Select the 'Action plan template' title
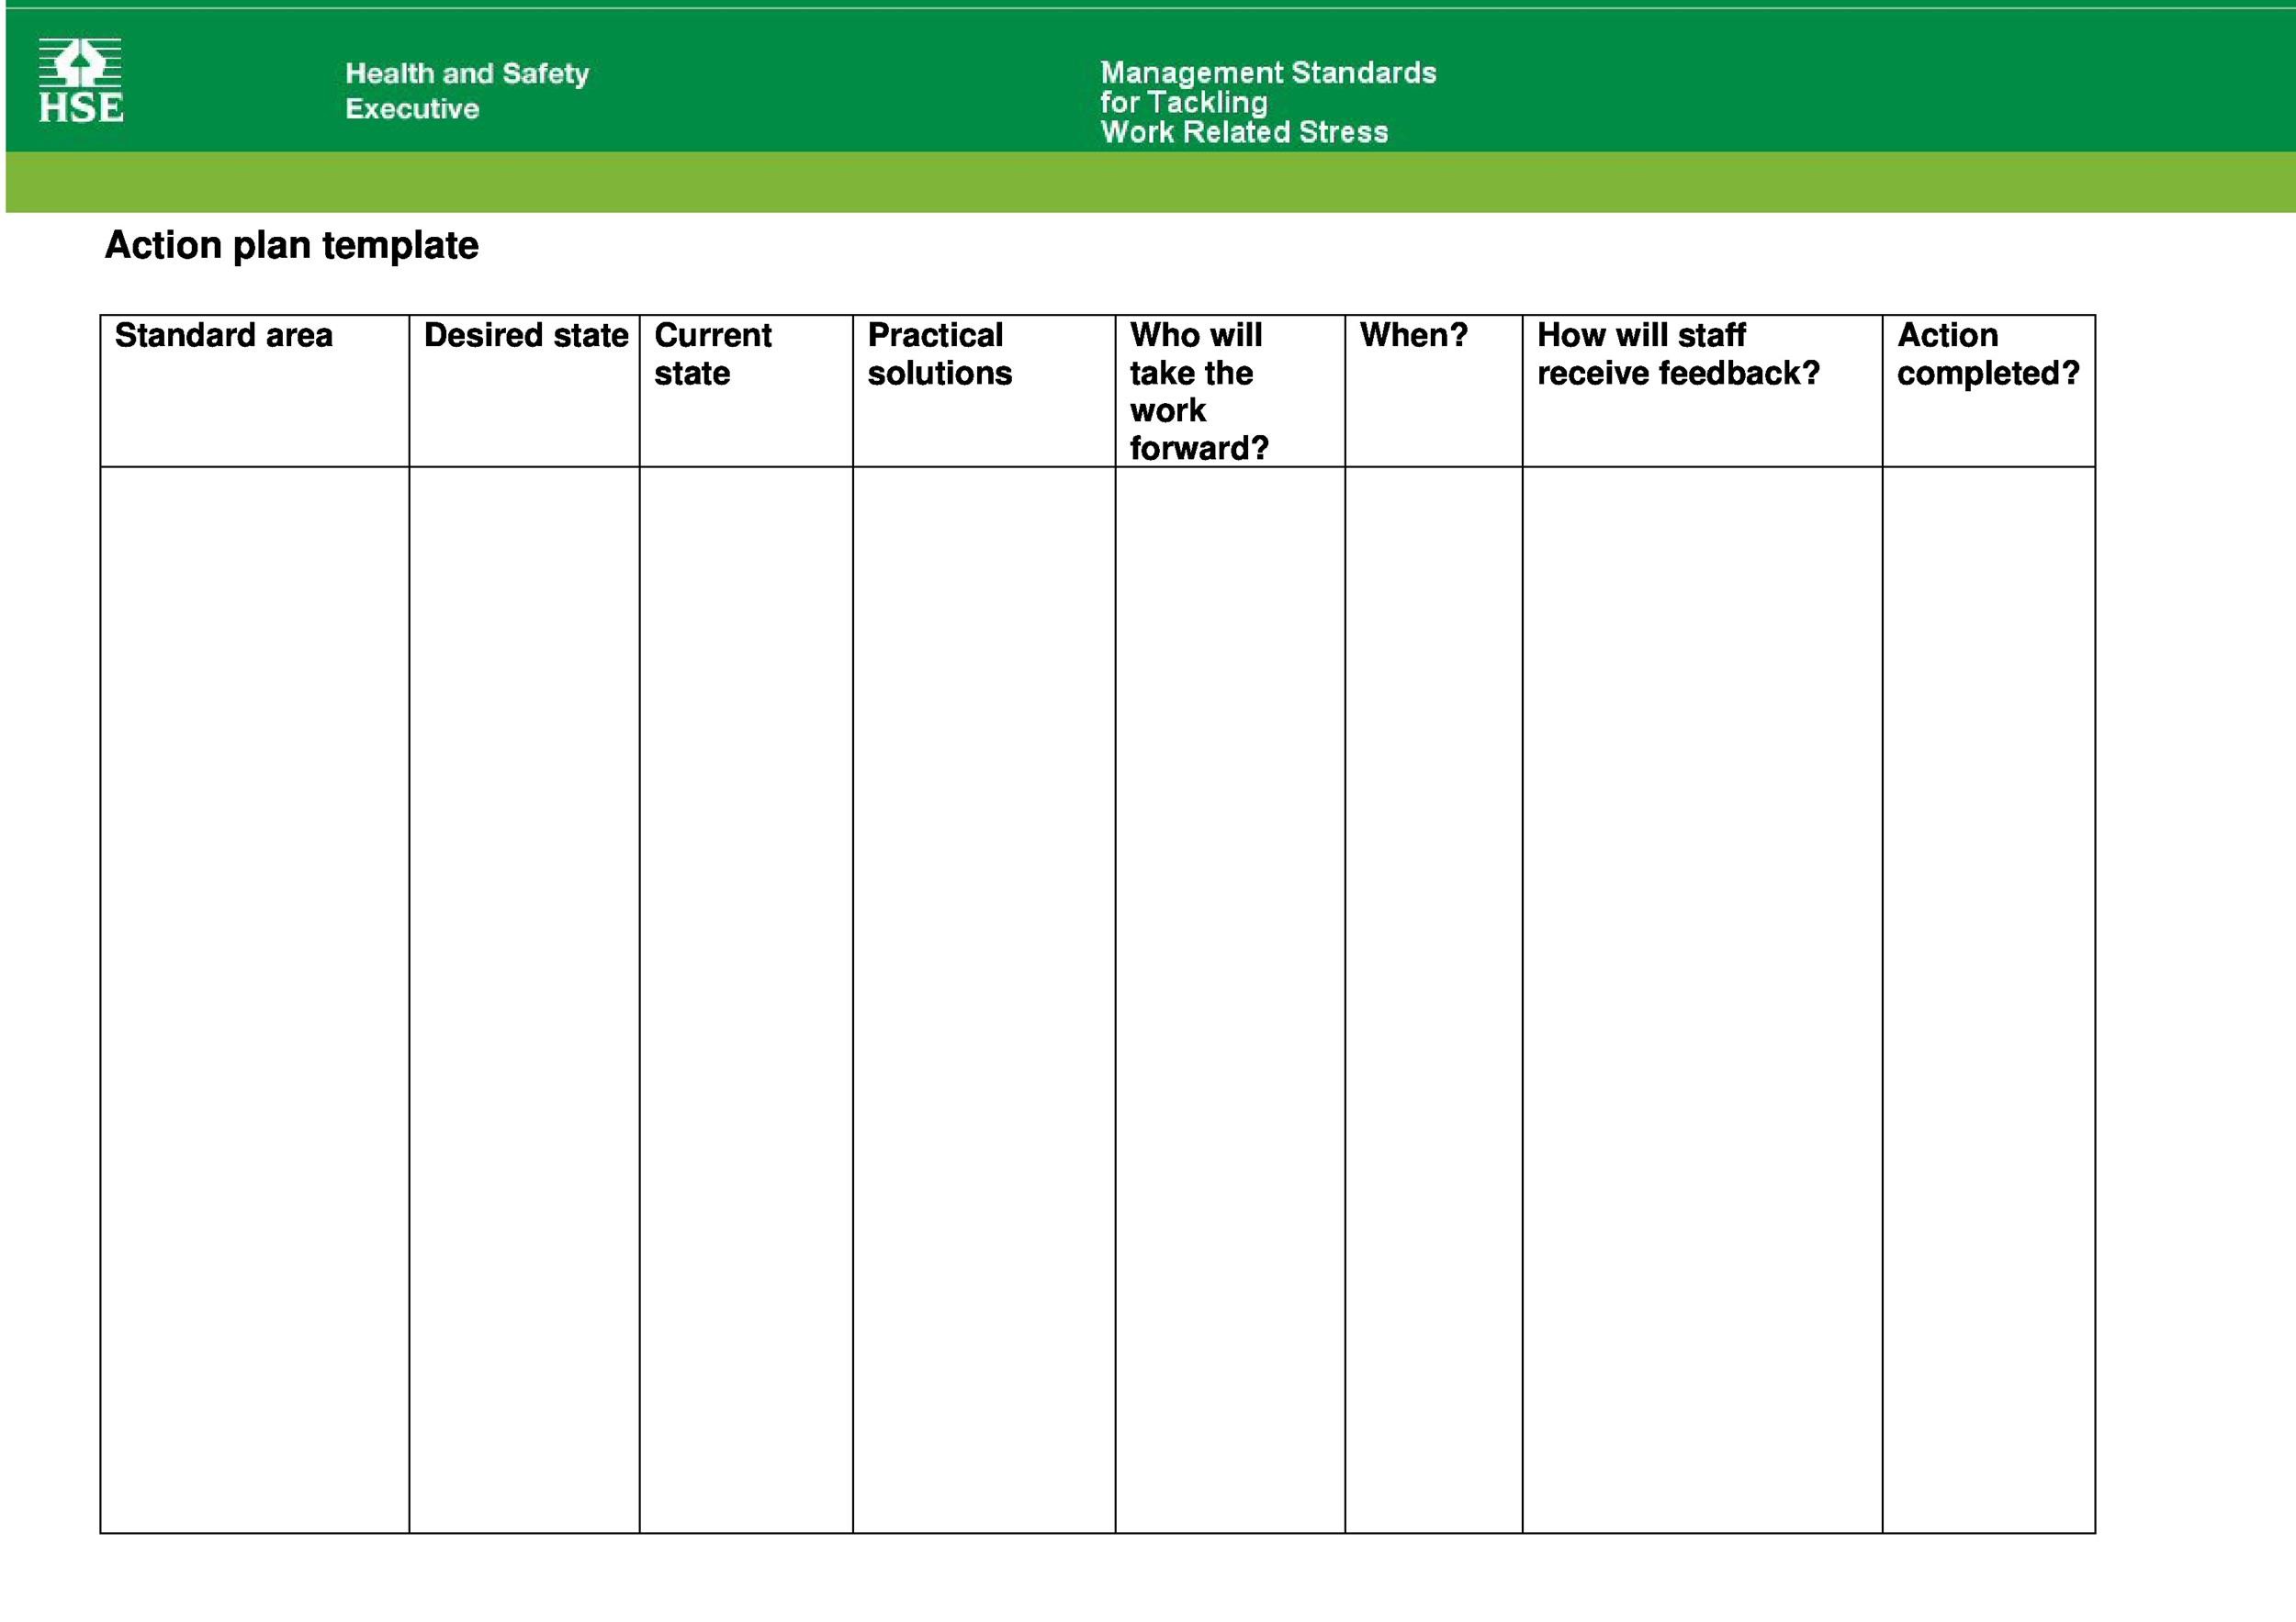The height and width of the screenshot is (1622, 2296). click(293, 245)
